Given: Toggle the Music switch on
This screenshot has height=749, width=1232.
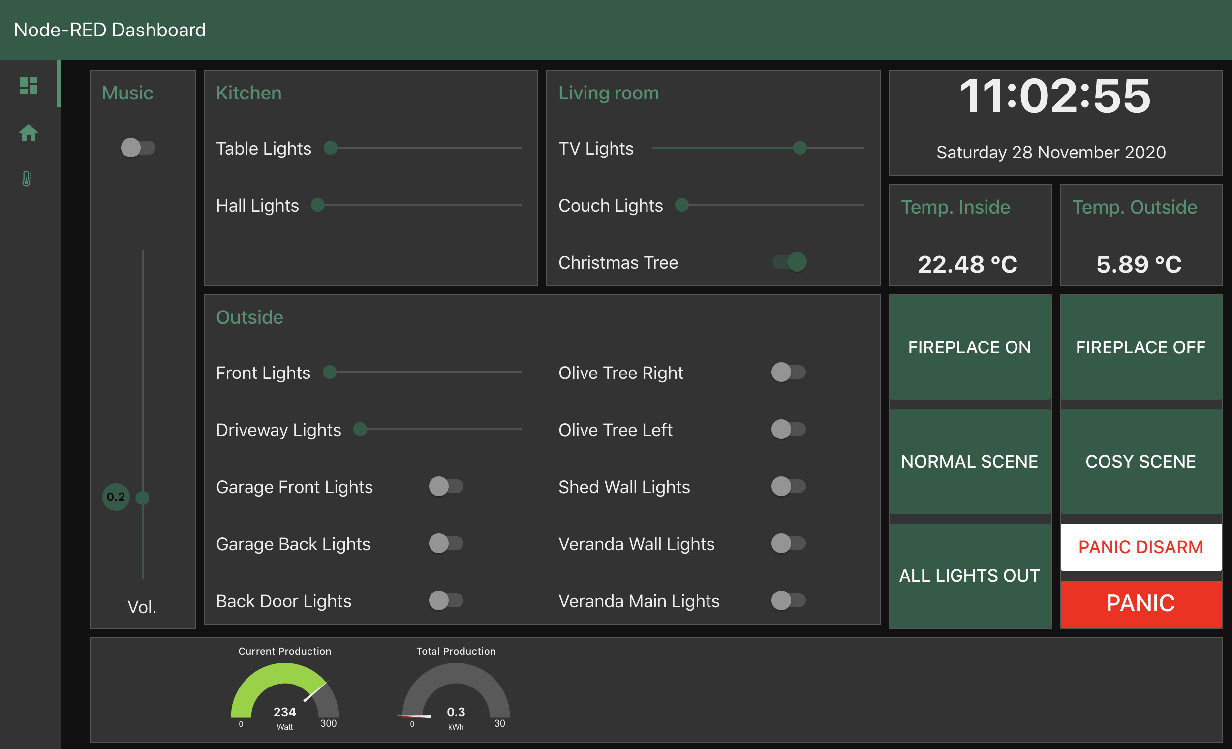Looking at the screenshot, I should 137,148.
